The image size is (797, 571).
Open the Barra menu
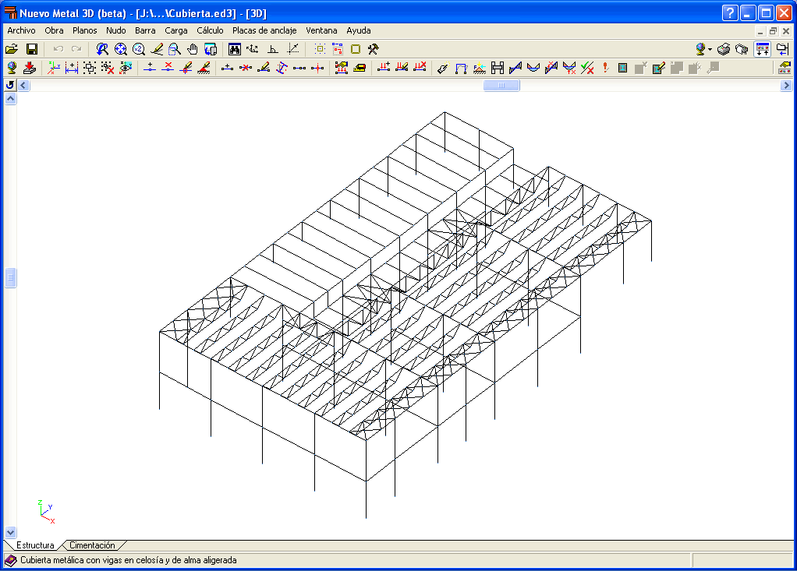click(145, 30)
